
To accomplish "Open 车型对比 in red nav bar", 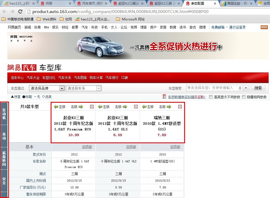I will coord(49,78).
